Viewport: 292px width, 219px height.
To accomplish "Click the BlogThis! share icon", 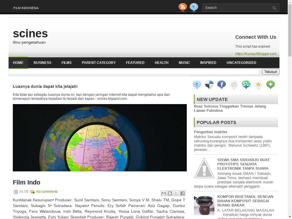I will tap(170, 193).
